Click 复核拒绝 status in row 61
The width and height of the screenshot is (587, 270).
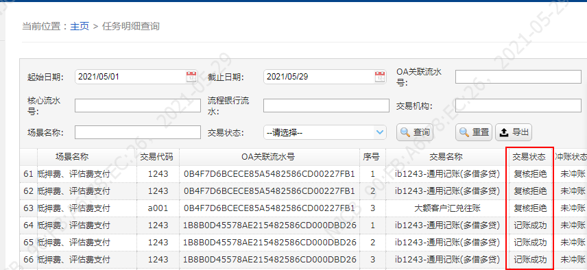pyautogui.click(x=529, y=174)
